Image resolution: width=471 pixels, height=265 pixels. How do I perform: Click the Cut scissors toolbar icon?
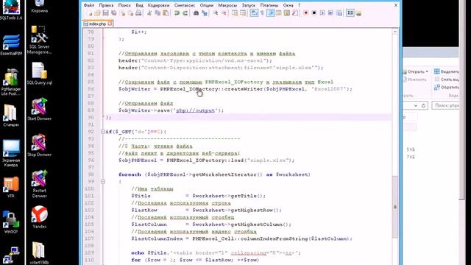pos(149,13)
